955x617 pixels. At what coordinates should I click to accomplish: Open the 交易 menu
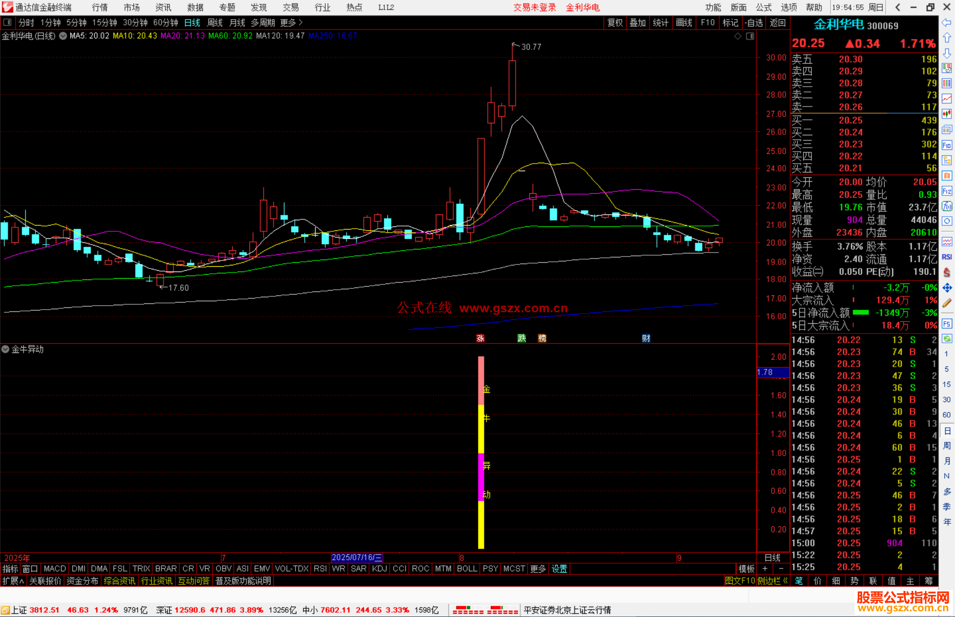coord(290,8)
